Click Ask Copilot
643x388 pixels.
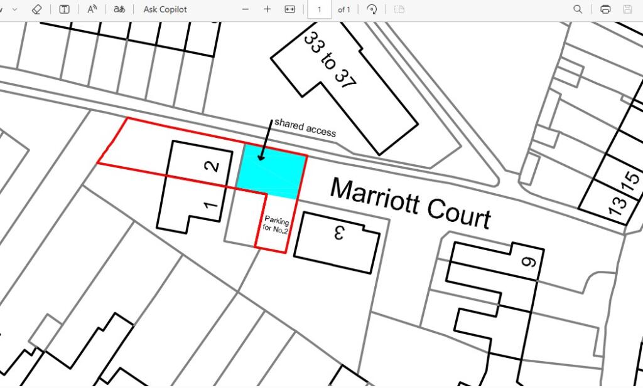(x=165, y=9)
